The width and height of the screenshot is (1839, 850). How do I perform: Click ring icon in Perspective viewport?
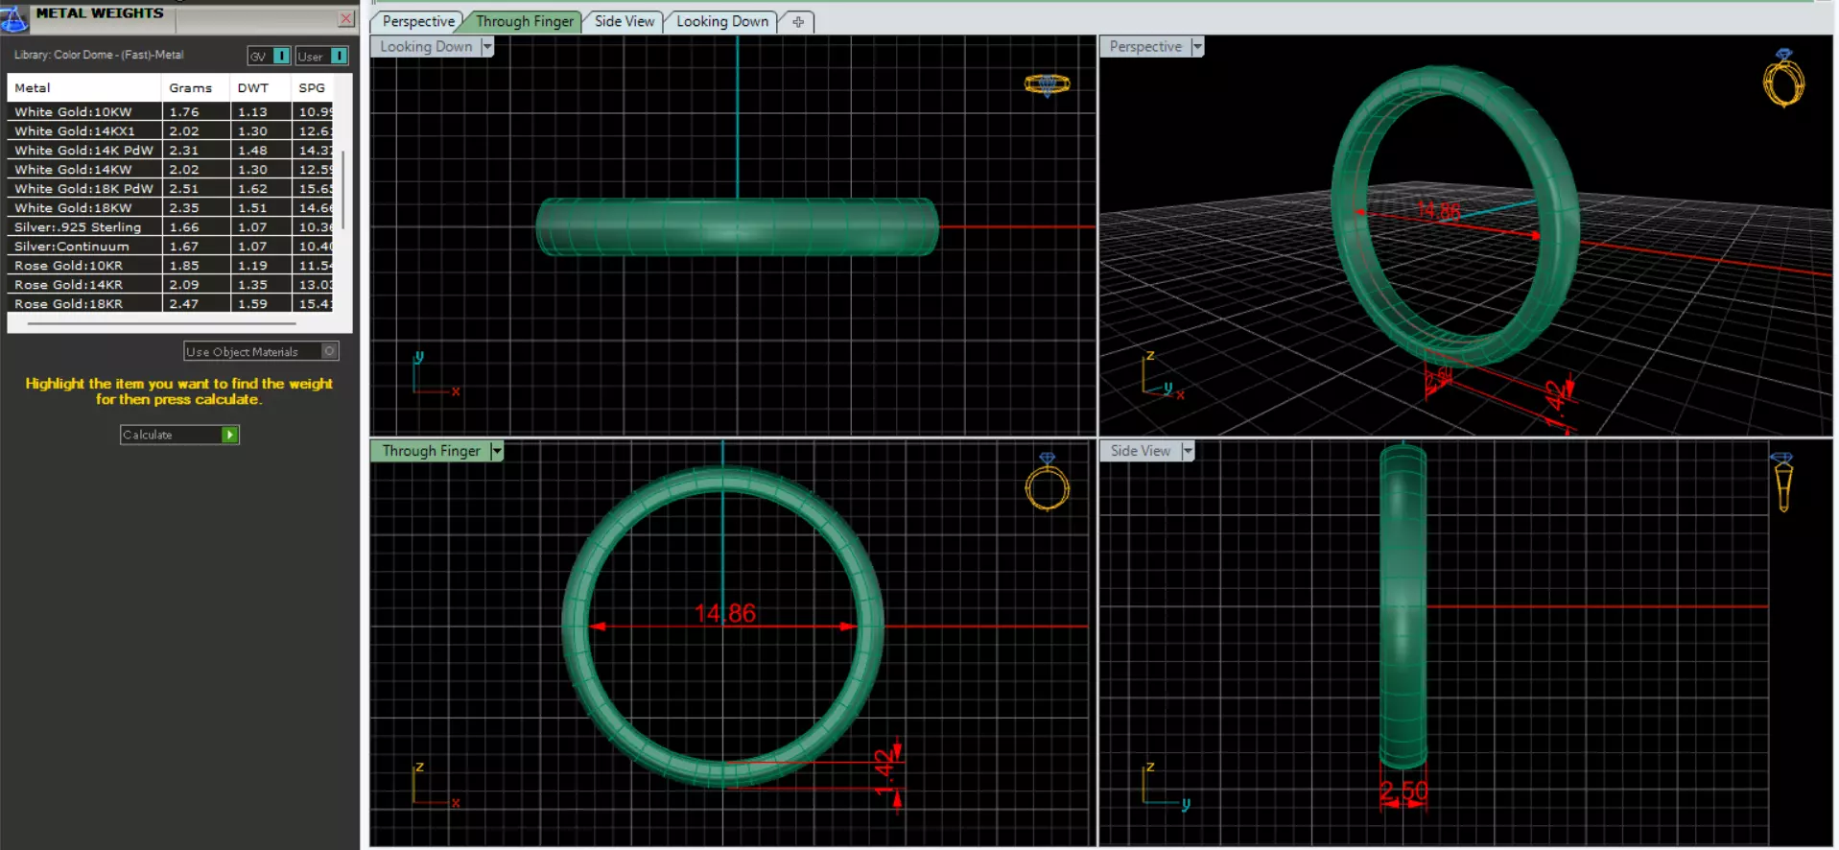tap(1783, 78)
